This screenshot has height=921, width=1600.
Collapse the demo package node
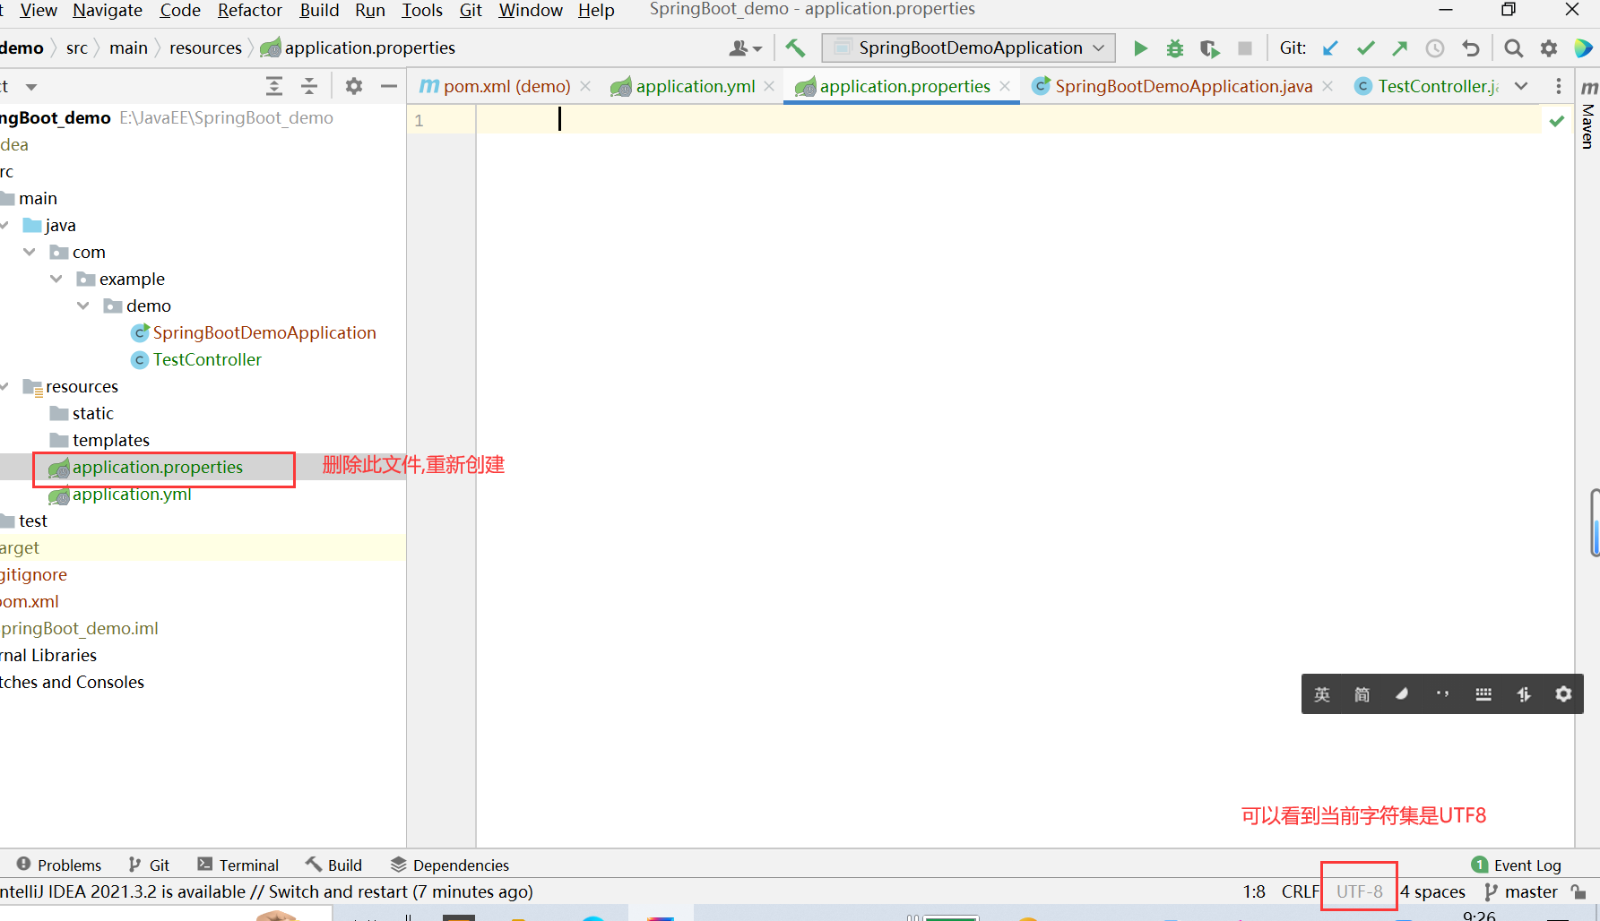pos(83,306)
